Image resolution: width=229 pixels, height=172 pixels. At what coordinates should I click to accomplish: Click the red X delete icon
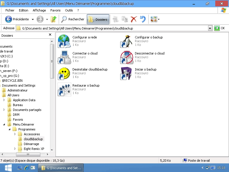pyautogui.click(x=134, y=19)
